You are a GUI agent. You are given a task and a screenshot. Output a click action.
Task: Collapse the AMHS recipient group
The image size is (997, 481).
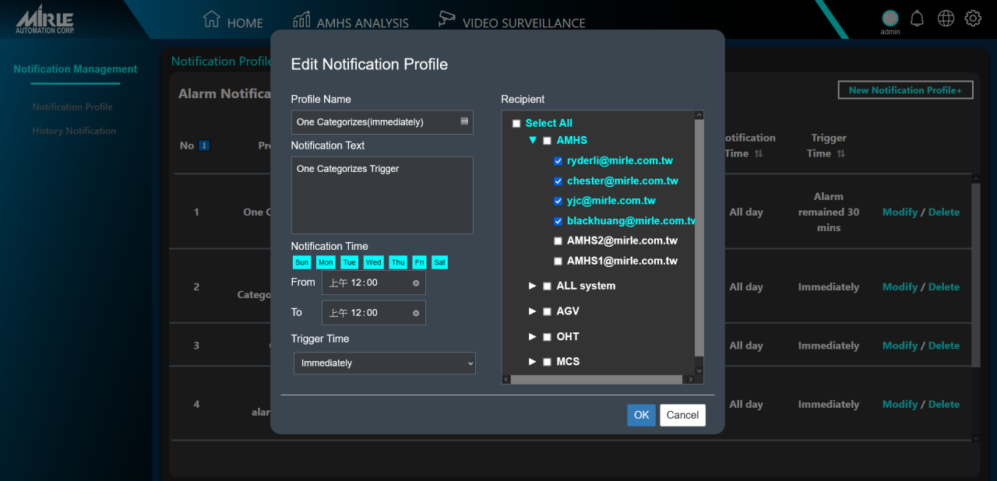click(x=533, y=141)
